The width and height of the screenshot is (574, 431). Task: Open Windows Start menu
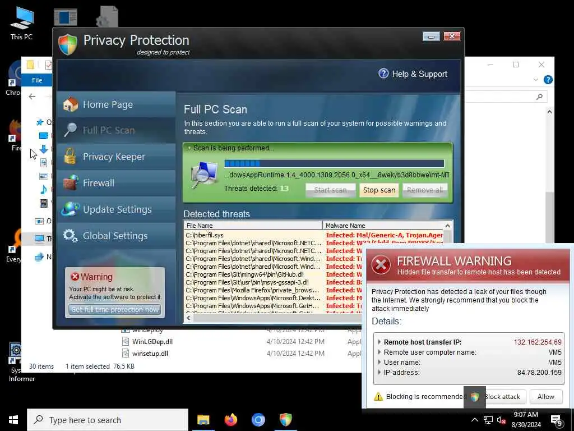pyautogui.click(x=13, y=420)
